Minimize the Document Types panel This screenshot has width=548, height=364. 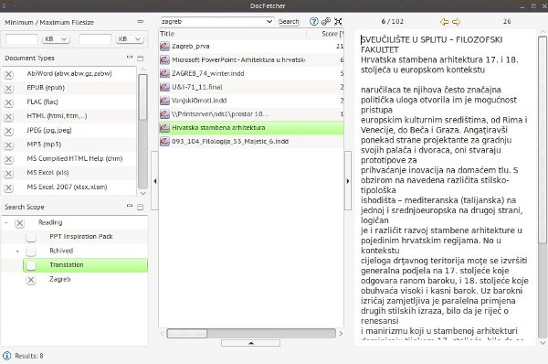(x=130, y=58)
